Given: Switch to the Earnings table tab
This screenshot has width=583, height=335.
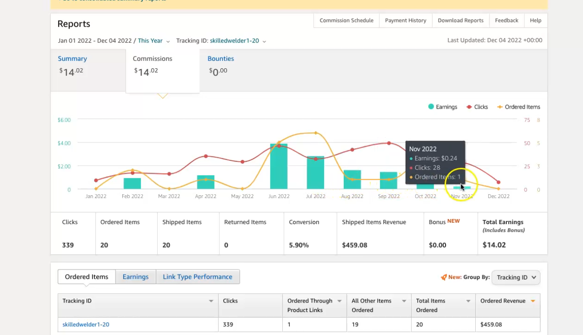Looking at the screenshot, I should [x=136, y=277].
